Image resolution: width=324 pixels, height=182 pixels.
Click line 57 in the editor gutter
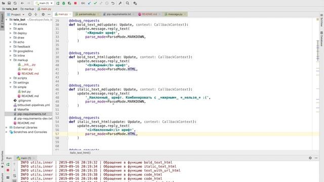coord(57,134)
